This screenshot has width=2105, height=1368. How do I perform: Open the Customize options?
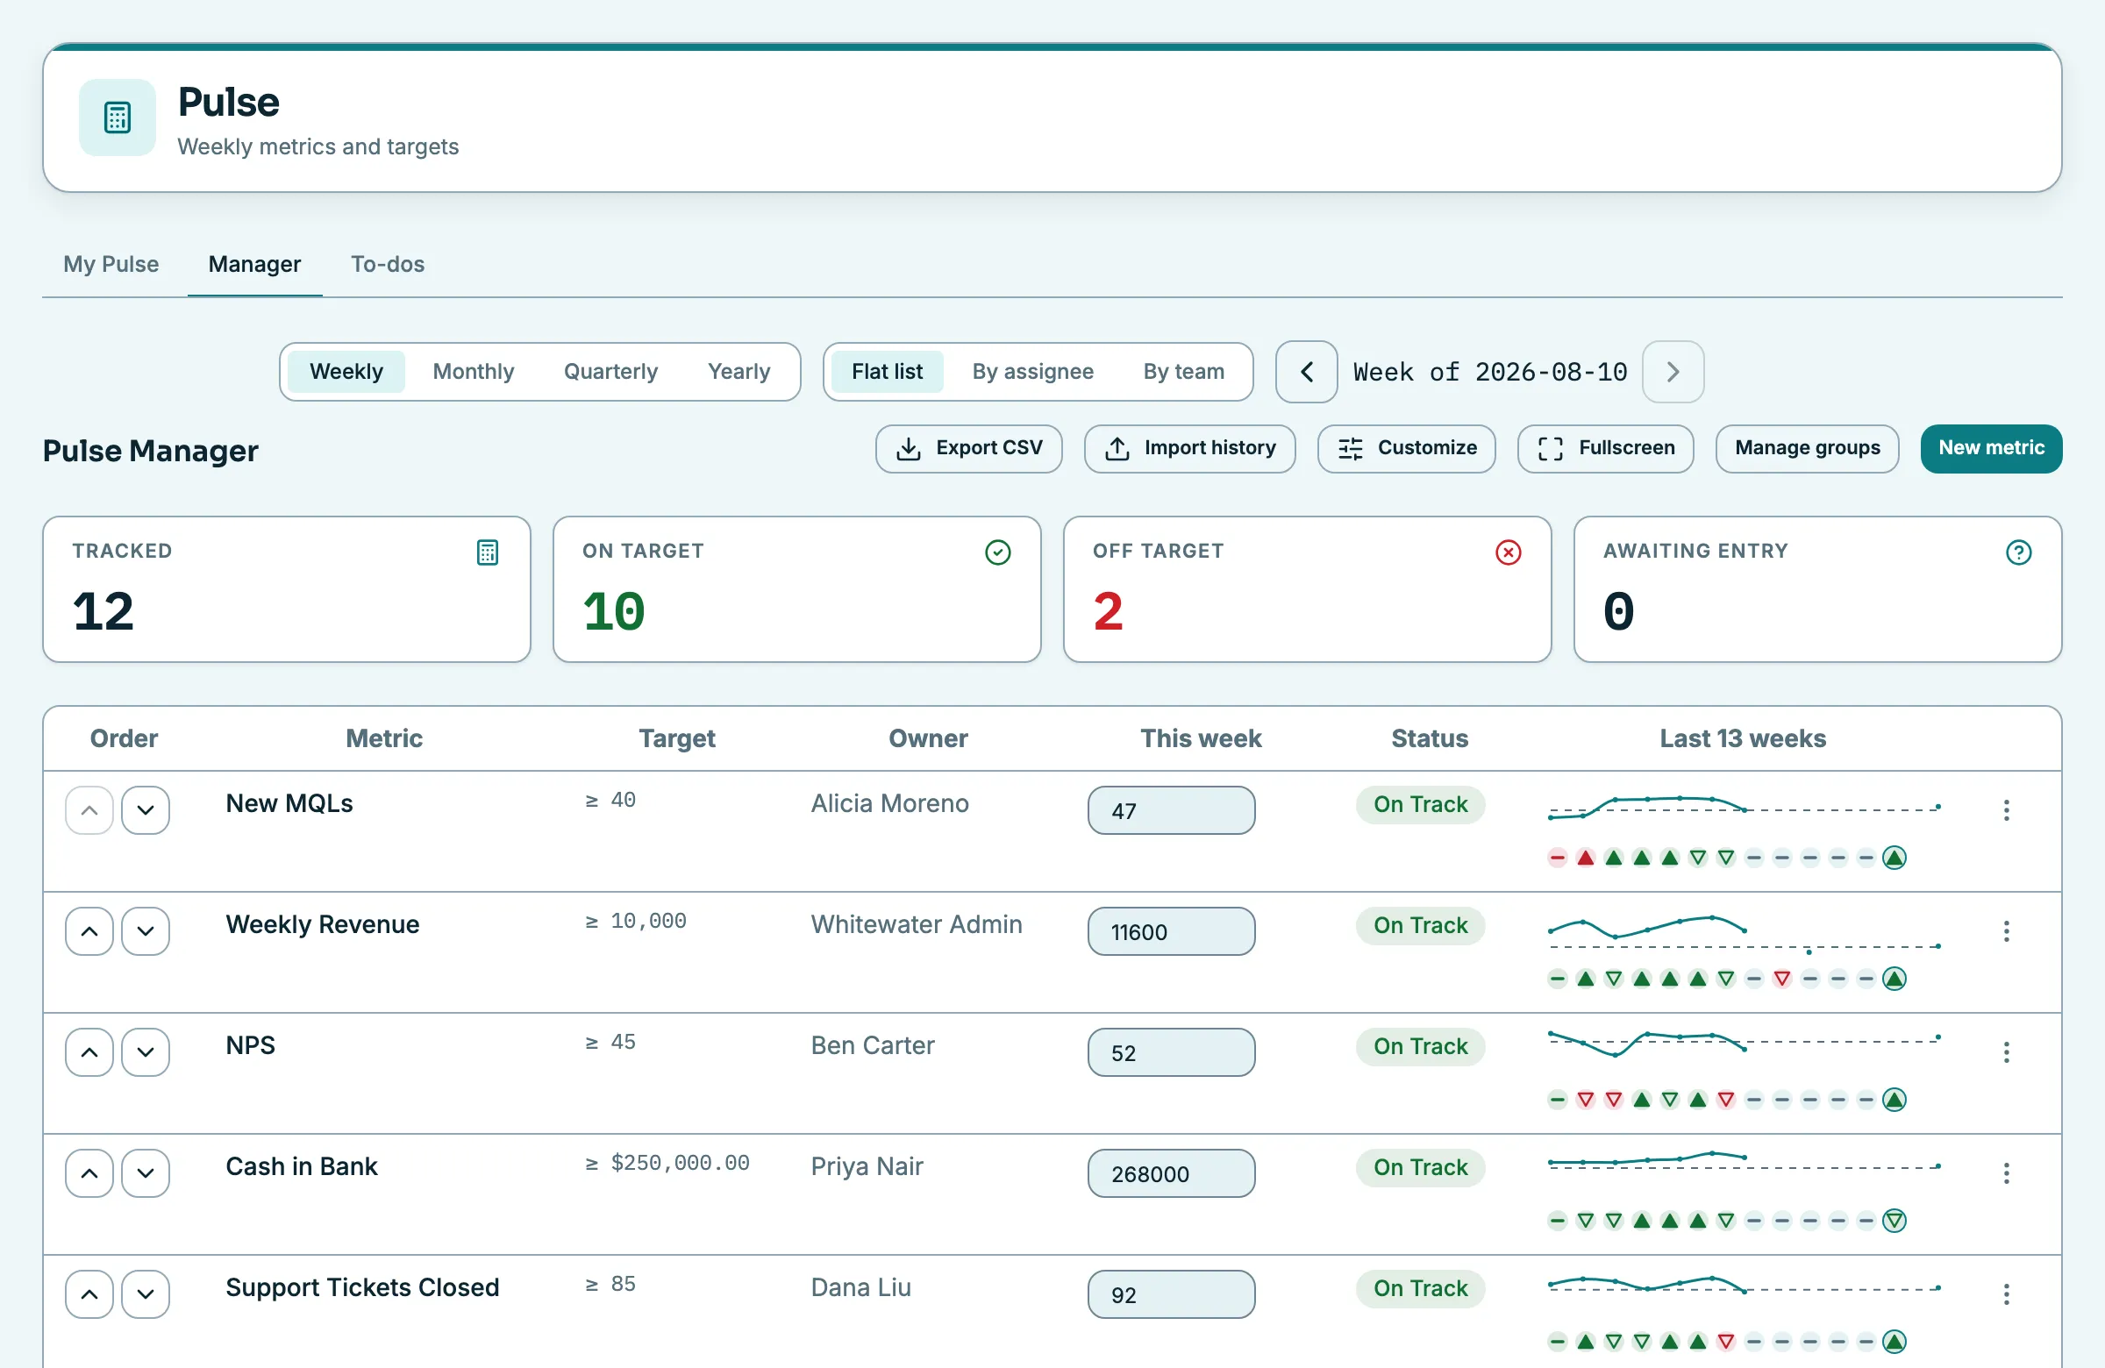[1406, 448]
